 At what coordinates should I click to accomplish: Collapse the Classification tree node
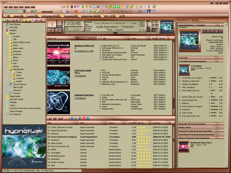tap(7, 69)
